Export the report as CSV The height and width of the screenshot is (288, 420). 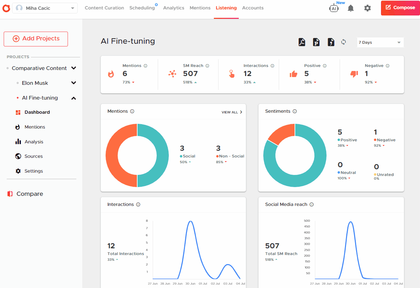(331, 42)
